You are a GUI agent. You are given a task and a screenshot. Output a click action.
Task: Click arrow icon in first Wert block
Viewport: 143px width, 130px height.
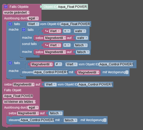tap(47, 31)
